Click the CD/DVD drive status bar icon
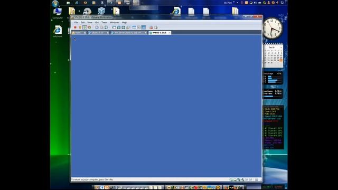Viewport: 338px width, 190px height. coord(235,179)
